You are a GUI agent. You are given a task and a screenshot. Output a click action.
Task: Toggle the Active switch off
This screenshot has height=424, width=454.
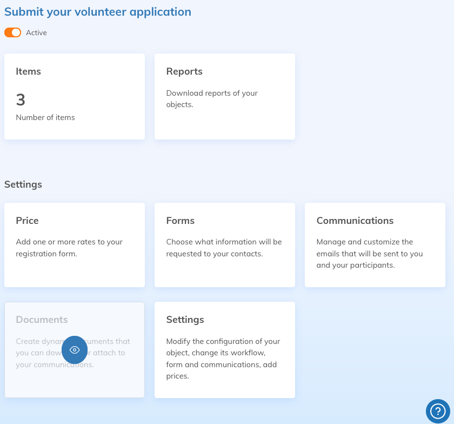pyautogui.click(x=12, y=32)
